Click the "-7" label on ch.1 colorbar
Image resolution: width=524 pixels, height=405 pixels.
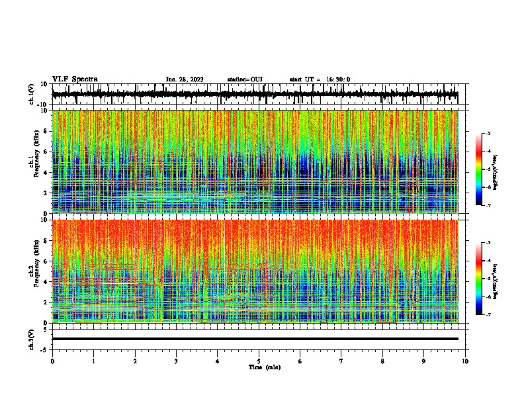(488, 205)
